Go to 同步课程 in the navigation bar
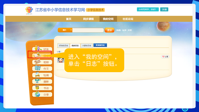The image size is (199, 112). click(x=88, y=19)
